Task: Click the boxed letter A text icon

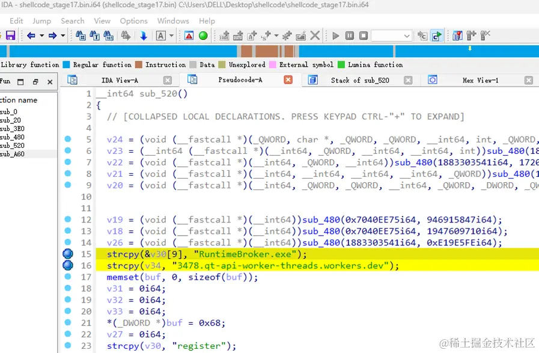Action: pyautogui.click(x=160, y=35)
